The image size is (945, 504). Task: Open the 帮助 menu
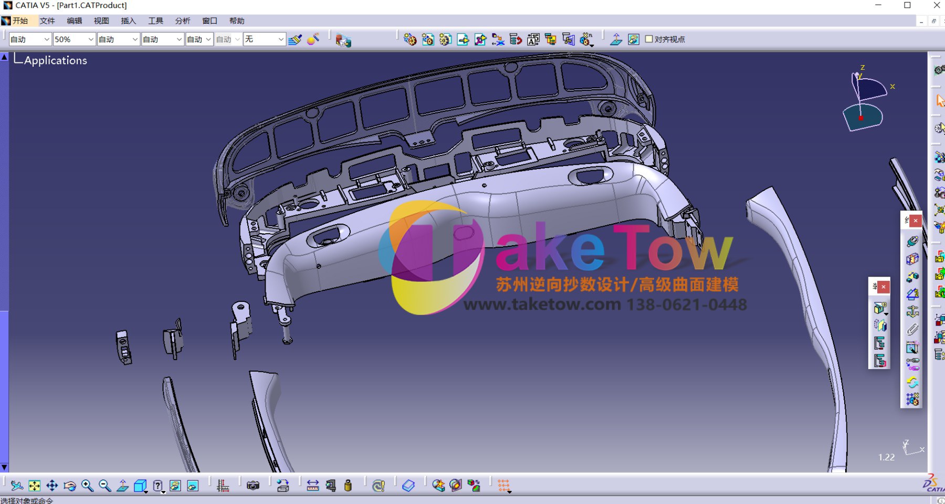click(x=237, y=21)
